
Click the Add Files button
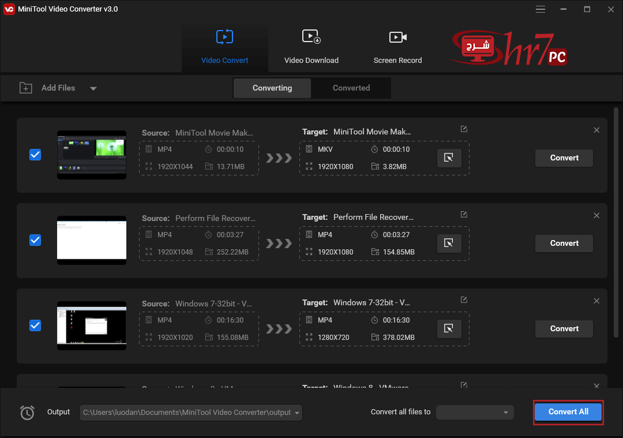tap(58, 88)
